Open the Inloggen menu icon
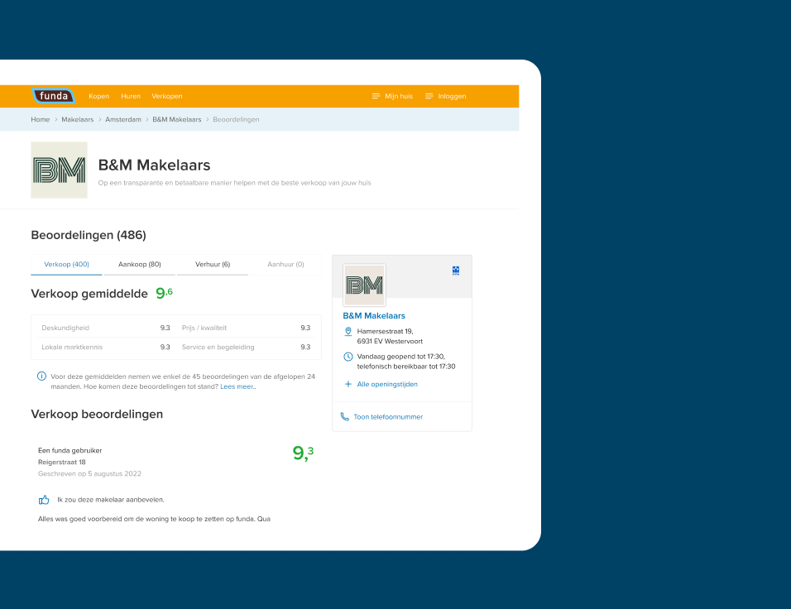This screenshot has width=791, height=609. coord(429,96)
